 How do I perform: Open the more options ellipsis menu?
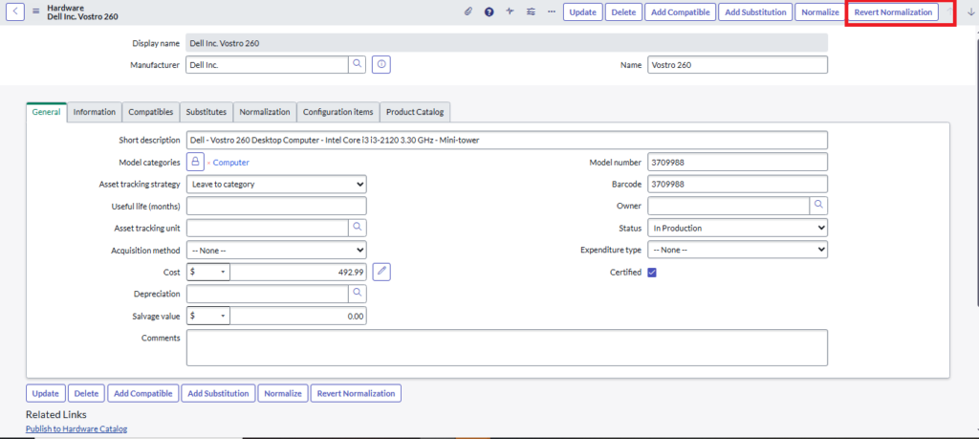[x=551, y=11]
